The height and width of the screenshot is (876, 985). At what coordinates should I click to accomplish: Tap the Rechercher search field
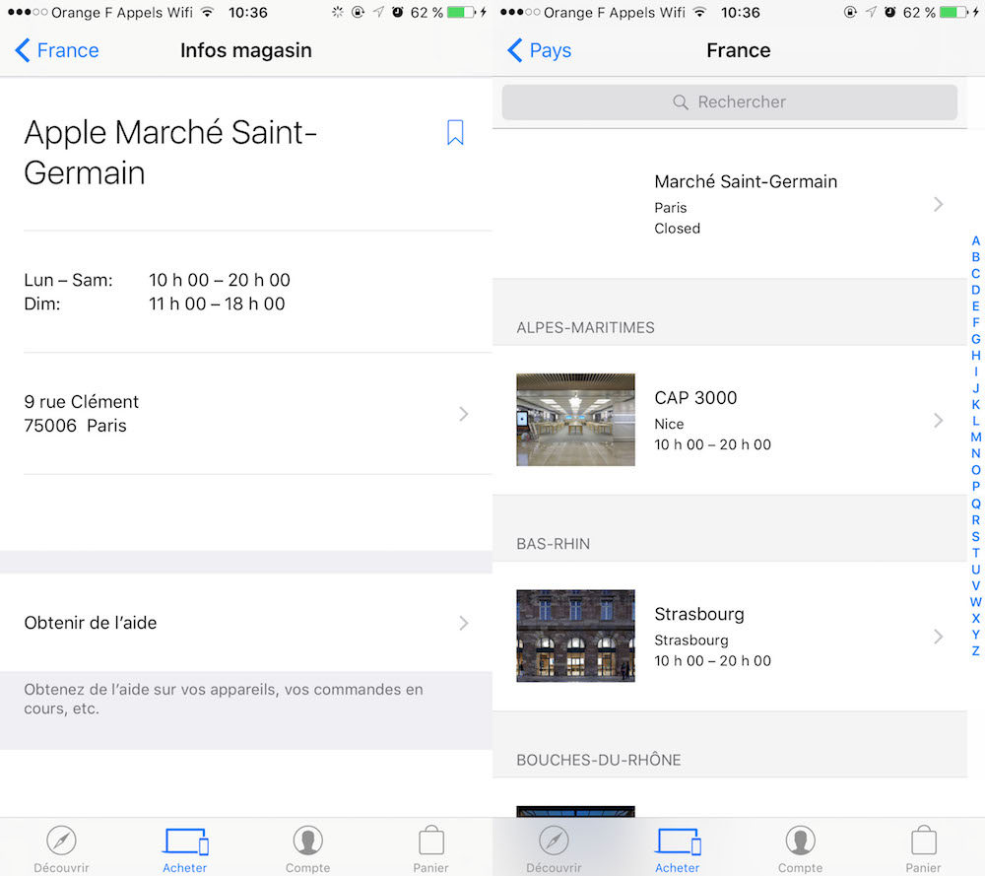click(x=729, y=101)
